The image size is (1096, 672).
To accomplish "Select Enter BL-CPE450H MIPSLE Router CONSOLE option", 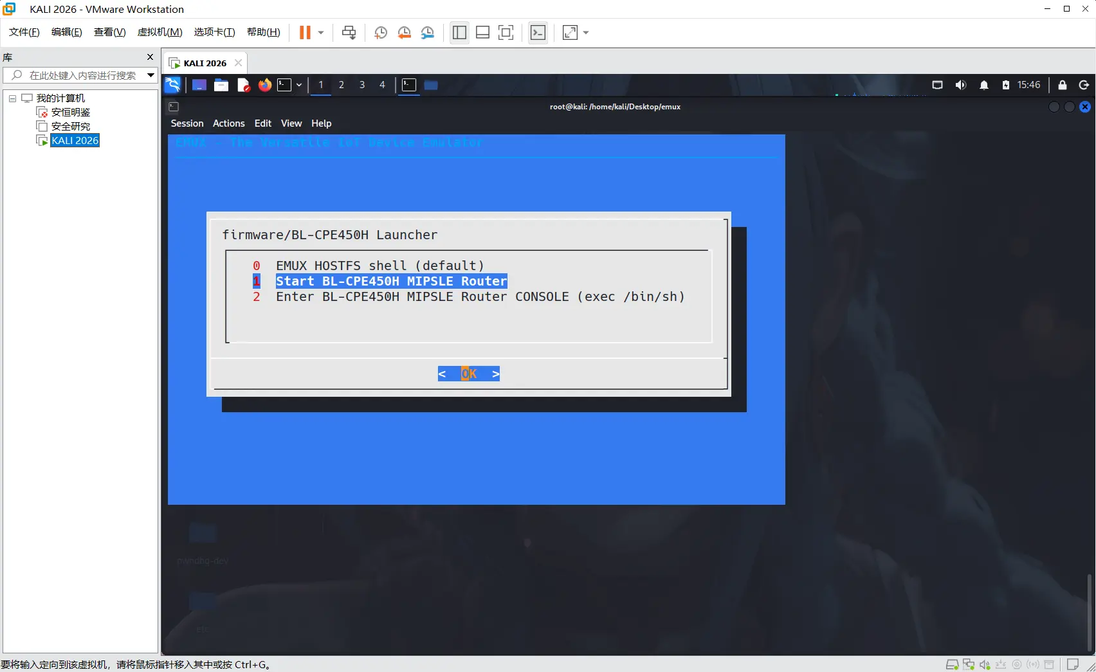I will [x=469, y=296].
